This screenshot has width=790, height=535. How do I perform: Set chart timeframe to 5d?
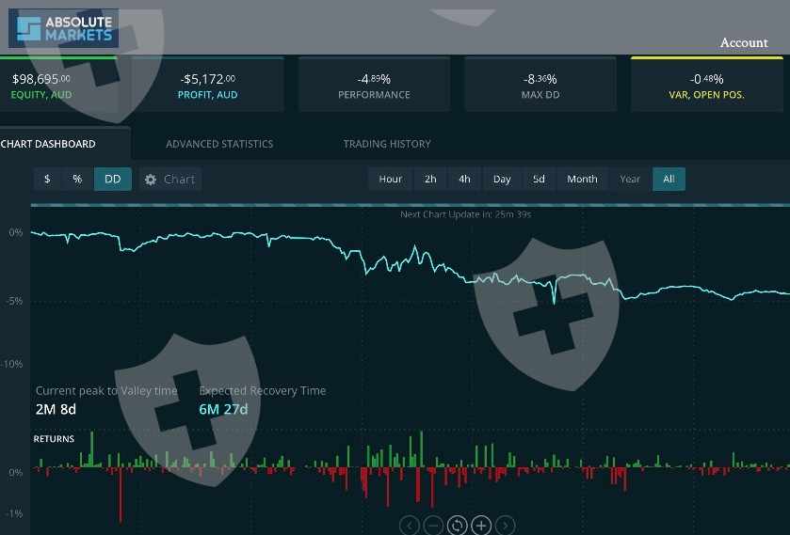click(539, 180)
